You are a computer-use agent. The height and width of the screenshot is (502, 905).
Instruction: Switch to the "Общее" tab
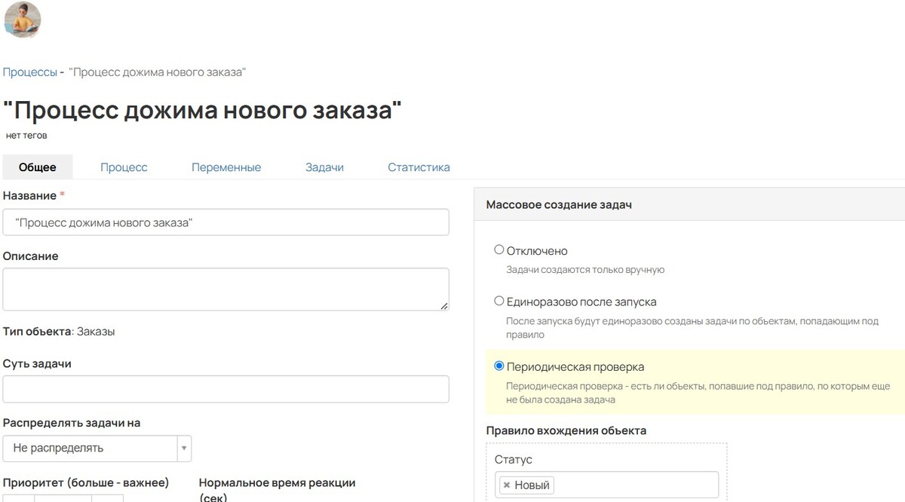[x=38, y=167]
